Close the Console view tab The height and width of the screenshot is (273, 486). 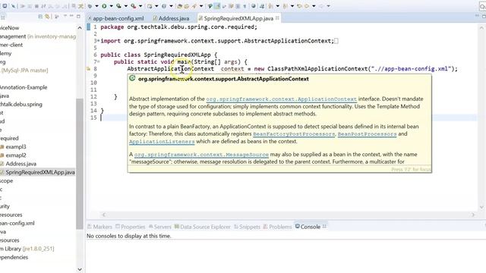[324, 227]
